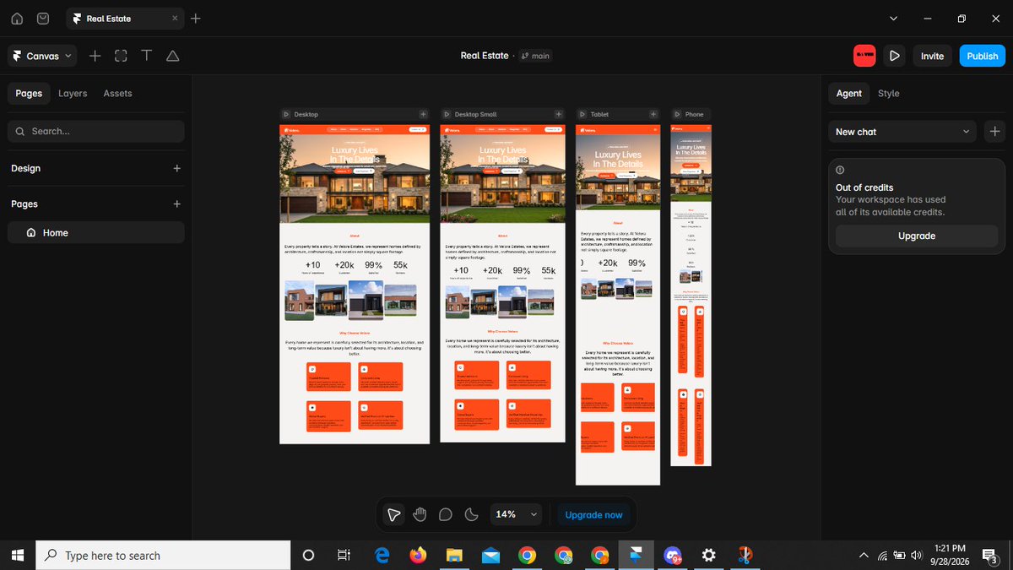Image resolution: width=1013 pixels, height=570 pixels.
Task: Click the Preview play button near Invite
Action: pos(895,56)
